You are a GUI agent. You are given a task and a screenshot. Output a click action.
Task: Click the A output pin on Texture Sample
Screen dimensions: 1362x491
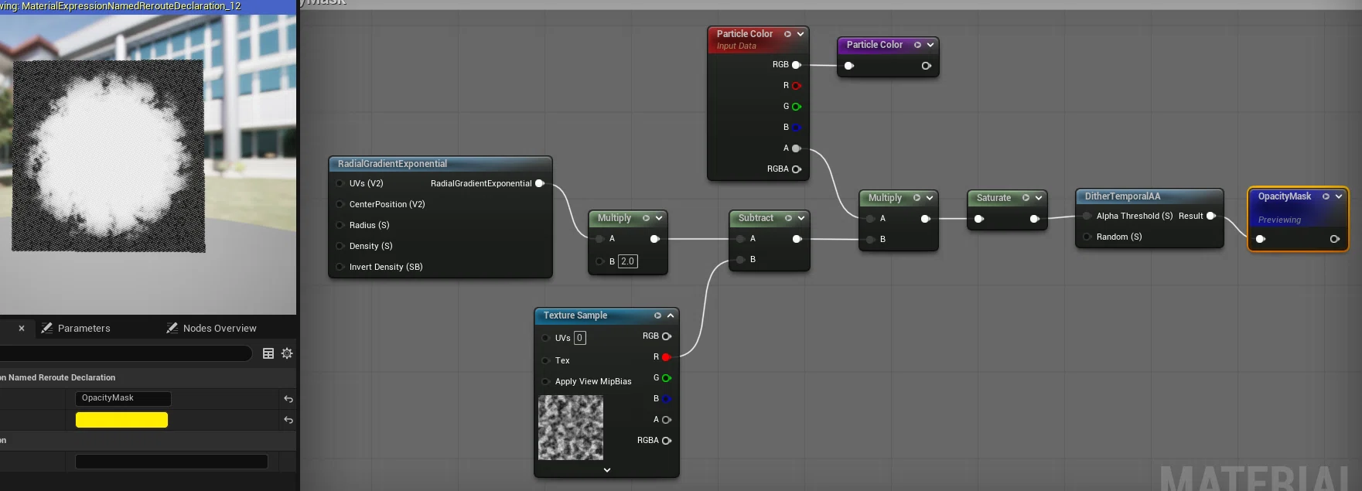click(666, 420)
